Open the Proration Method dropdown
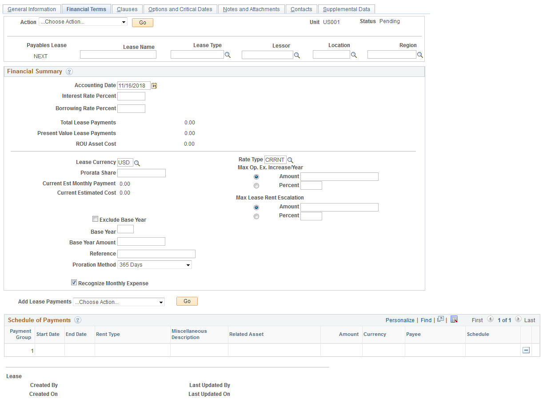 click(154, 264)
